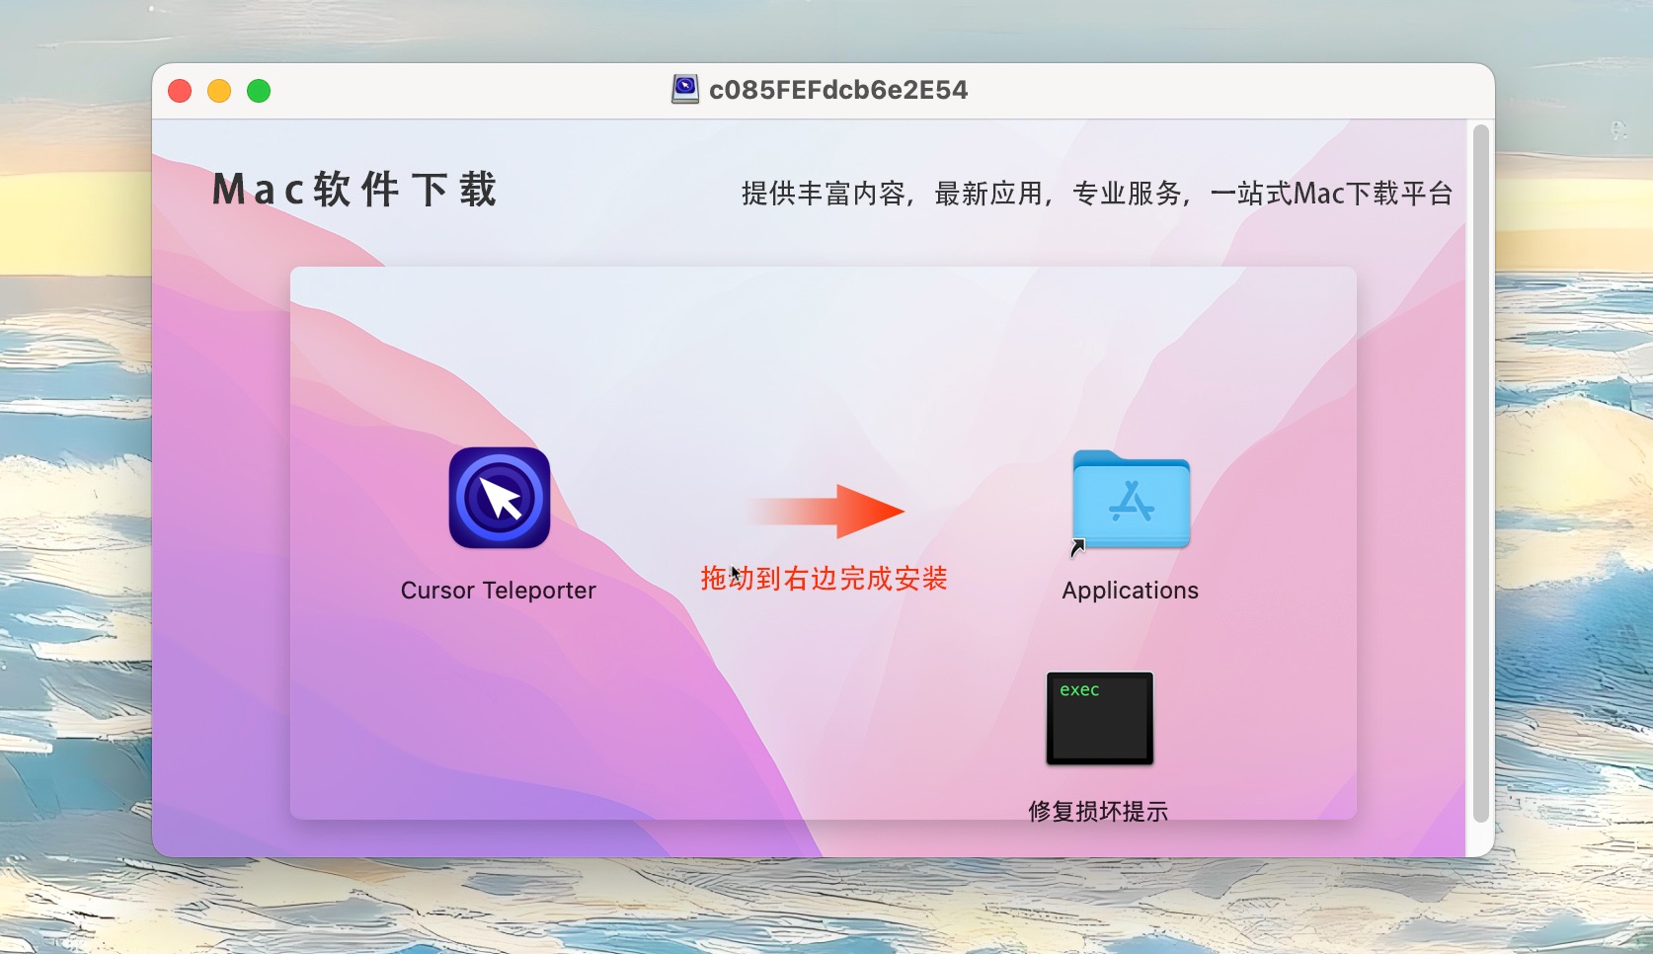Click the window title c085FEFdcb6e2E54
Screen dimensions: 1653x954
pos(838,90)
